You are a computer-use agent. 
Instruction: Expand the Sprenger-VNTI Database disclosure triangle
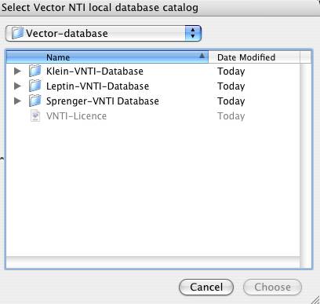(x=17, y=101)
